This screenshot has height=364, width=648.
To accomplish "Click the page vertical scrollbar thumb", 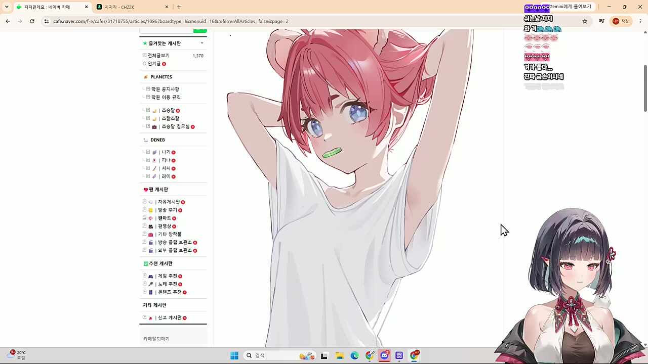I will tap(645, 88).
